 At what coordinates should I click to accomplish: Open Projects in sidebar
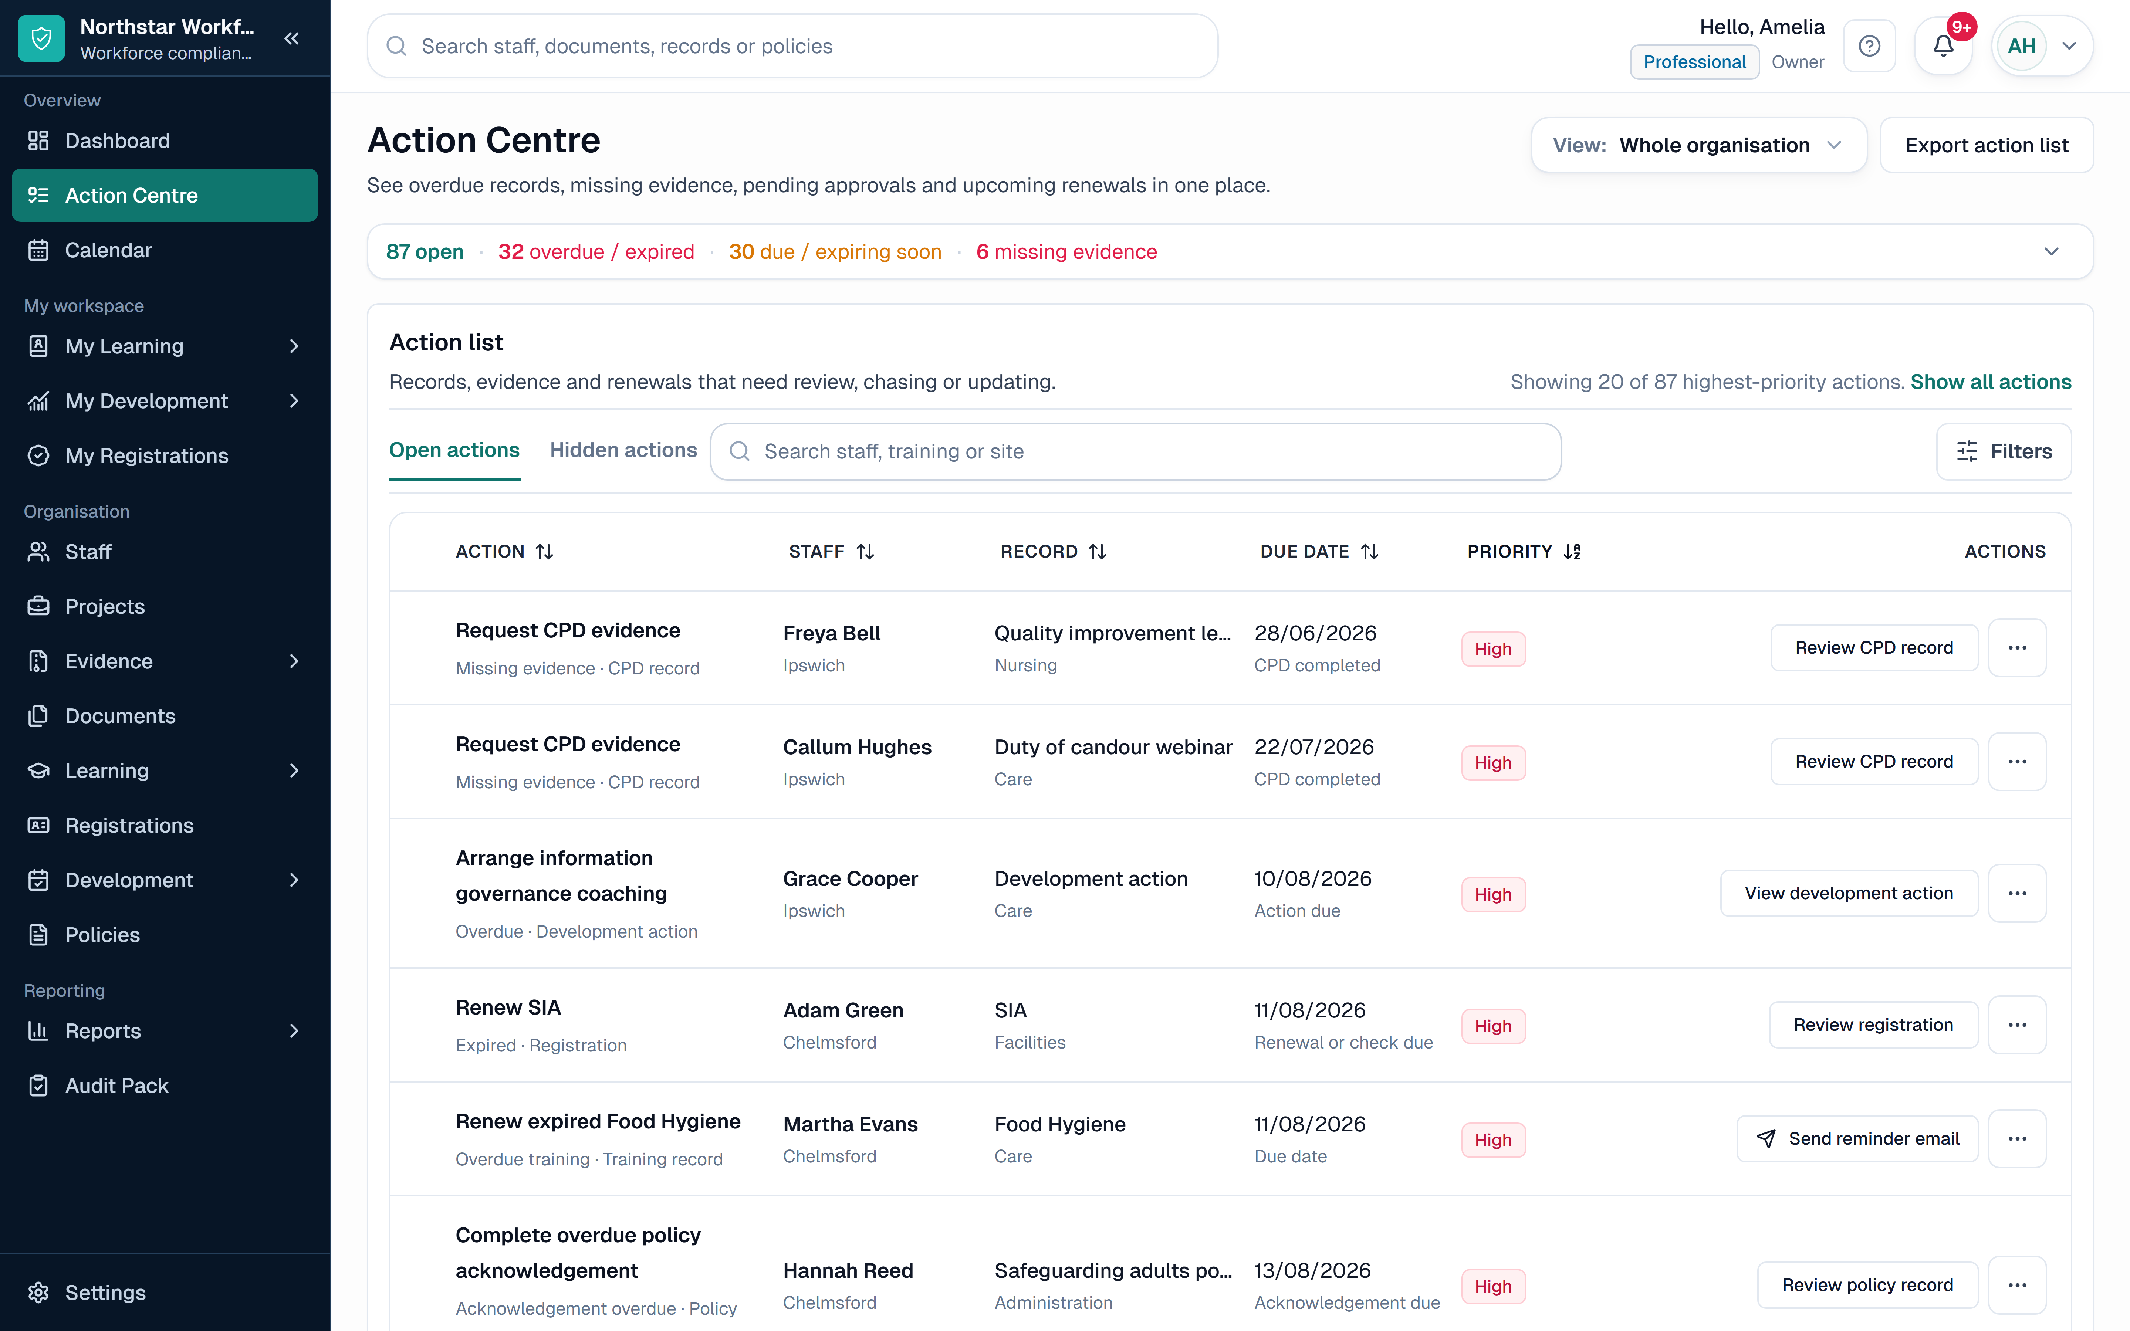point(165,606)
